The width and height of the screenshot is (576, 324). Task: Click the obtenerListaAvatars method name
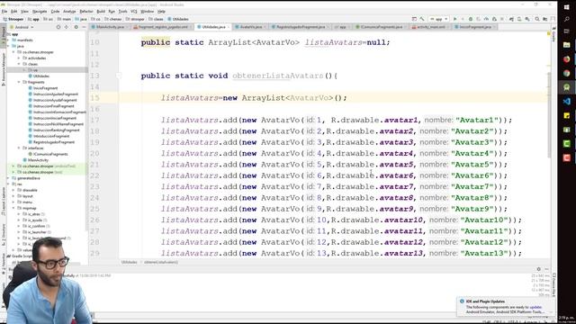pos(278,76)
